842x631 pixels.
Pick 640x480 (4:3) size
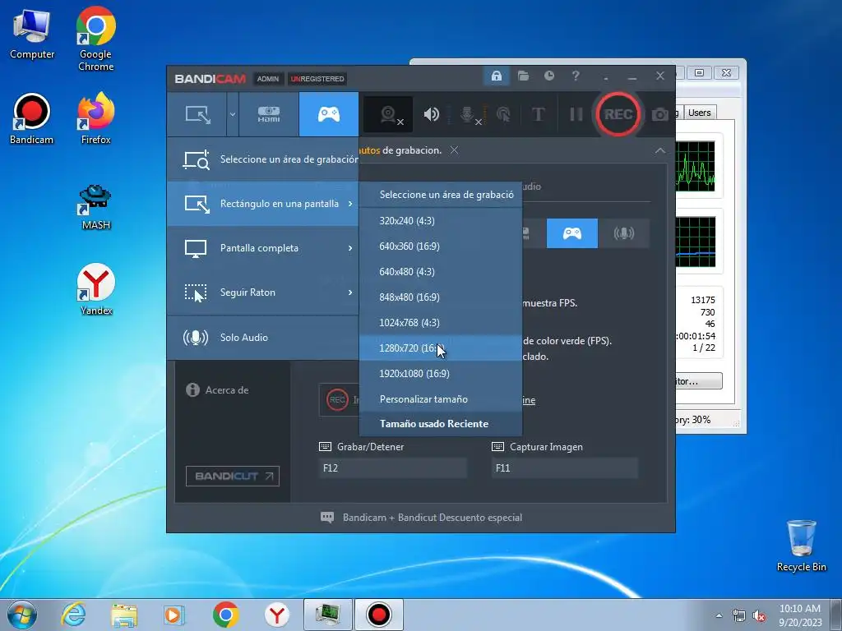(441, 271)
